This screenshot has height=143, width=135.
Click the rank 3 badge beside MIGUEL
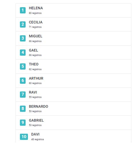click(23, 38)
